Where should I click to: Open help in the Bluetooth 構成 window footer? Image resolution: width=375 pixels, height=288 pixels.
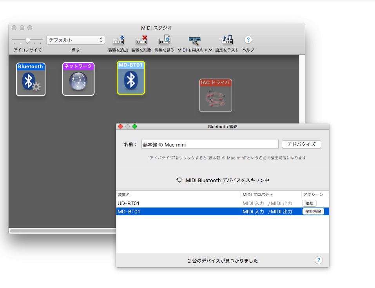(319, 260)
